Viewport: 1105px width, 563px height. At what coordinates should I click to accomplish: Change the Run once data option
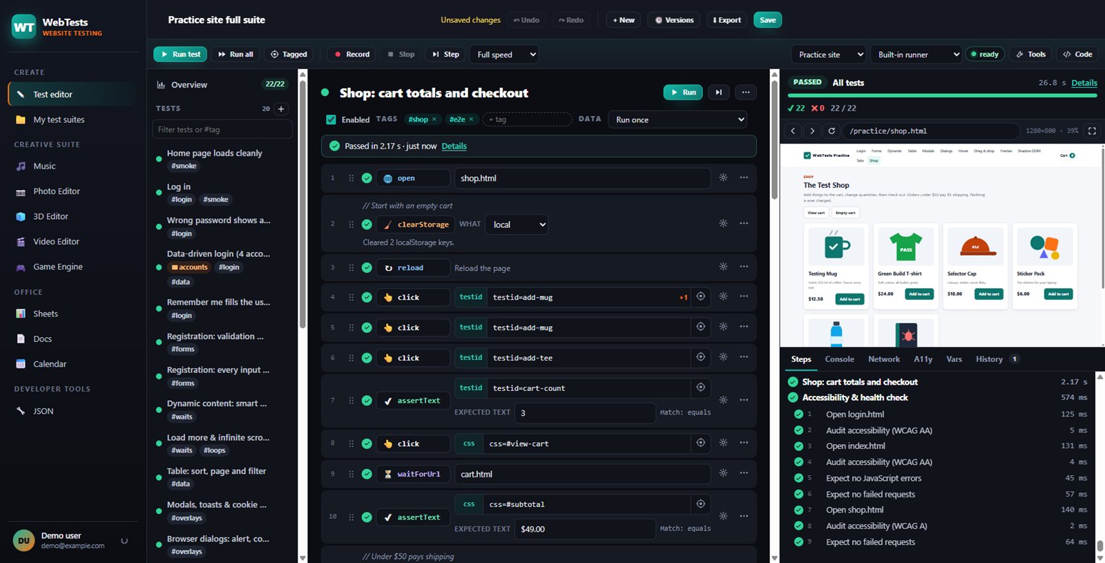[x=678, y=120]
